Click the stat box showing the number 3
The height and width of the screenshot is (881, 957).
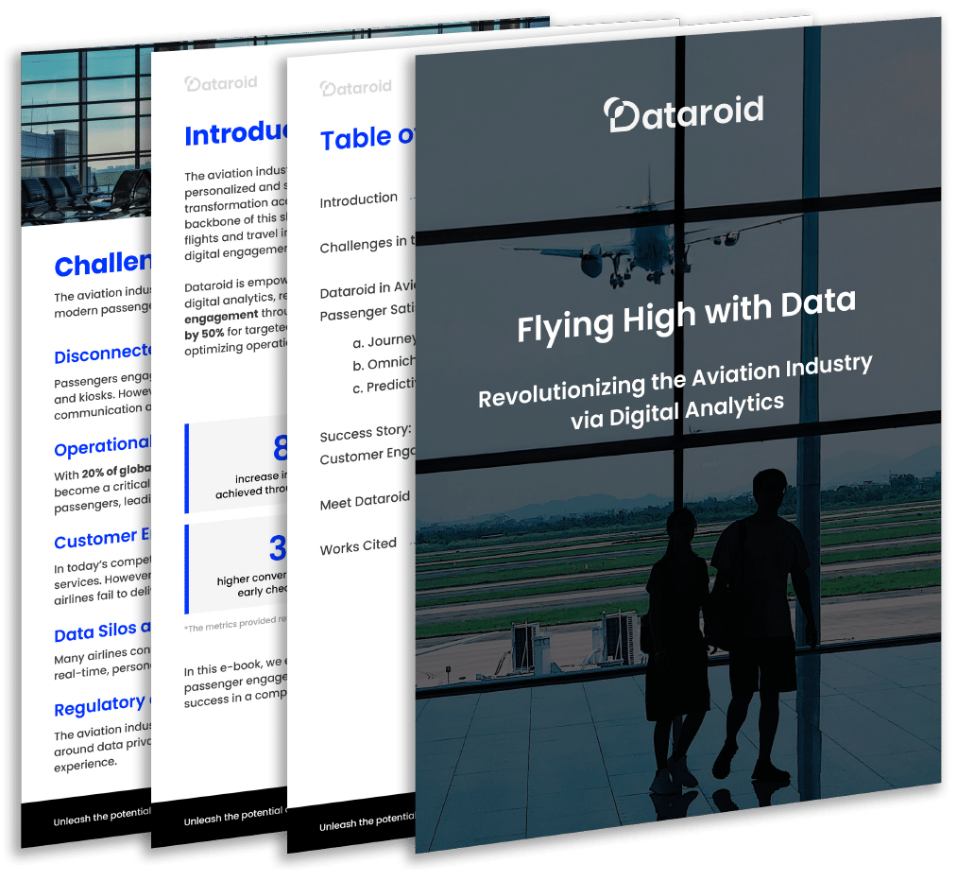(x=238, y=567)
